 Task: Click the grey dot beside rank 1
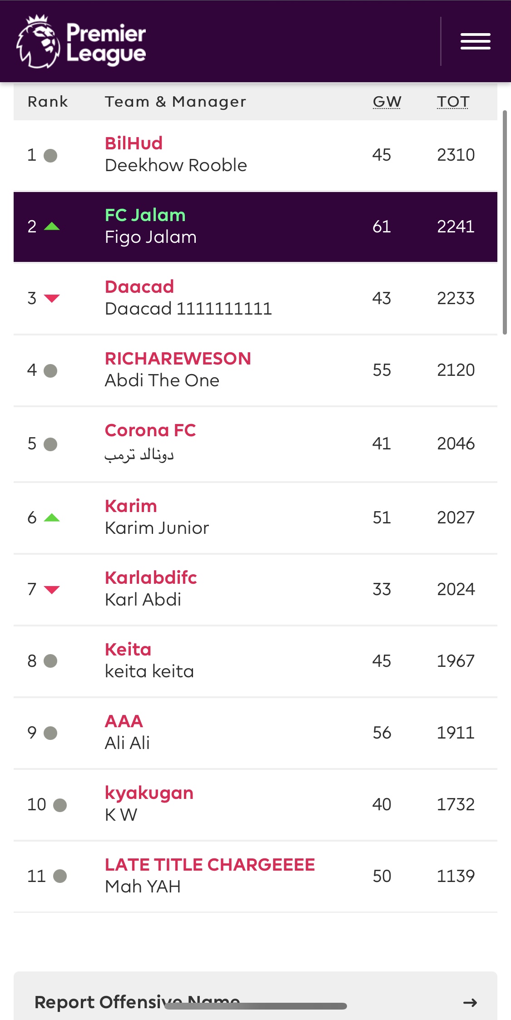click(50, 156)
